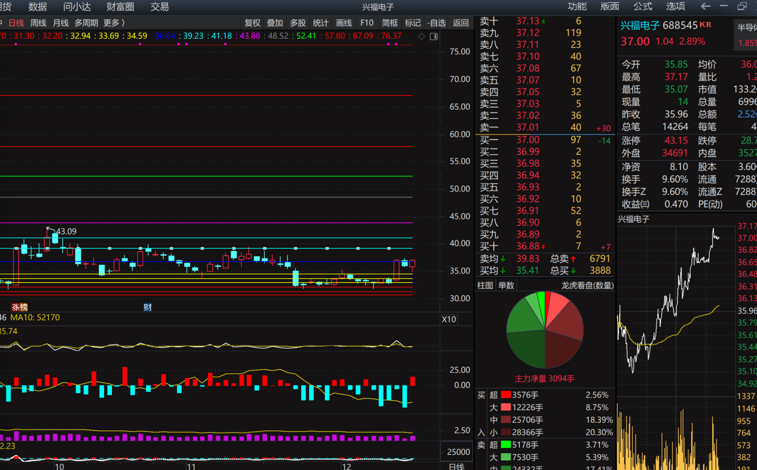
Task: Click the 卖九 37.12 order row
Action: click(x=545, y=33)
